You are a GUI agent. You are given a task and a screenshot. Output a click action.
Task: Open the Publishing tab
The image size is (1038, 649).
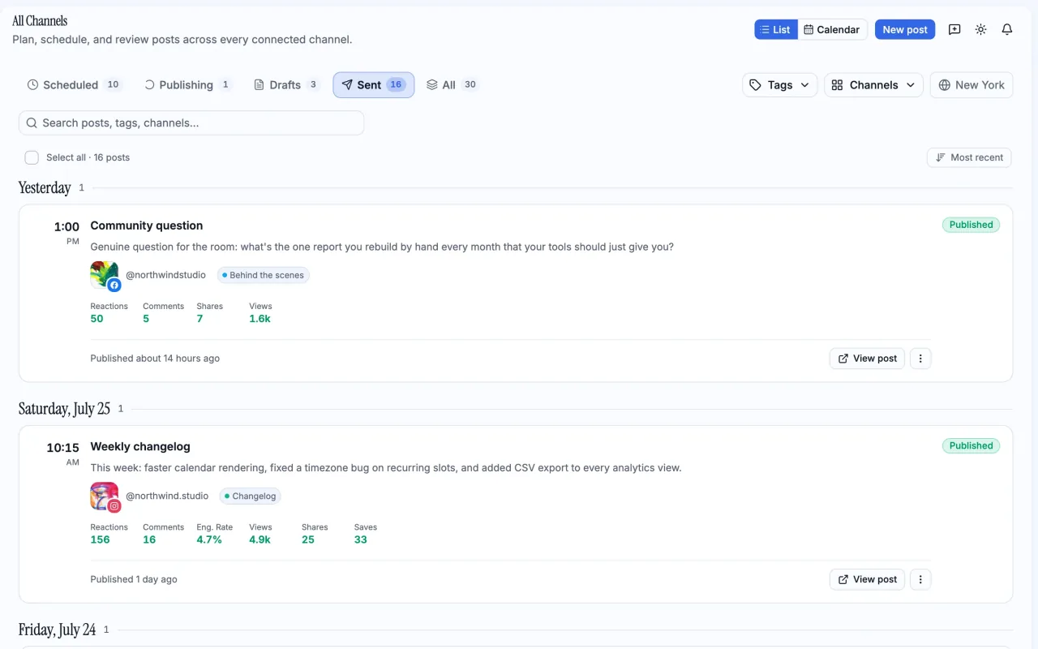point(187,85)
